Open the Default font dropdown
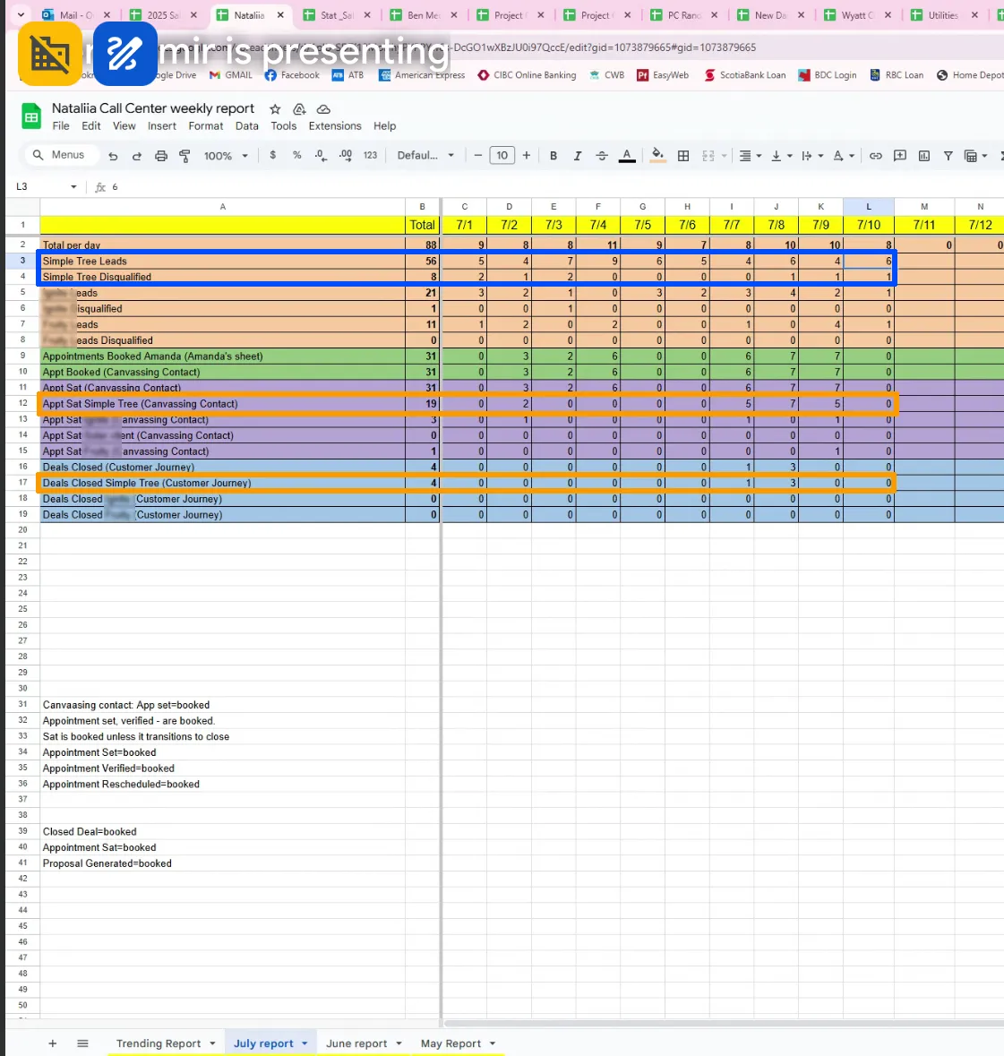This screenshot has height=1056, width=1004. 425,156
